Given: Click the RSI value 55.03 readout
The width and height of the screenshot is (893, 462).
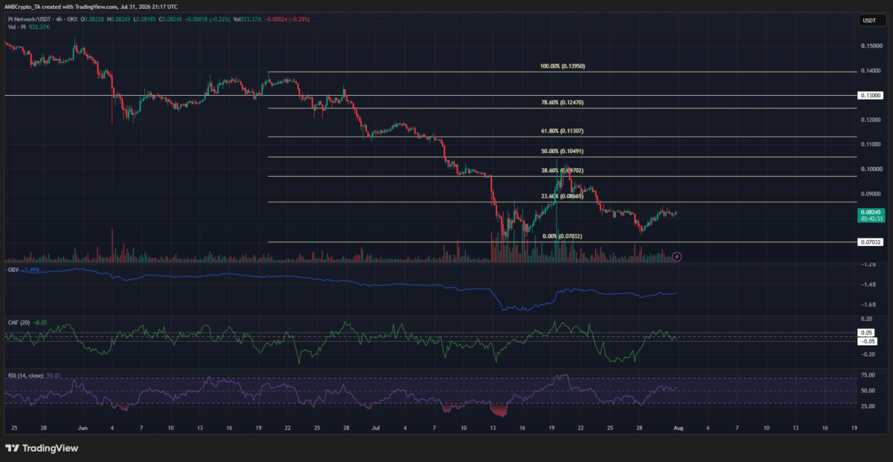Looking at the screenshot, I should (54, 376).
